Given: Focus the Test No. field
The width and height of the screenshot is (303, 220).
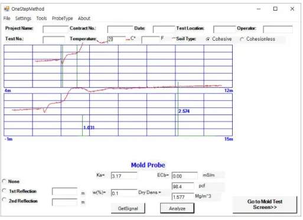Looking at the screenshot, I should click(x=54, y=40).
